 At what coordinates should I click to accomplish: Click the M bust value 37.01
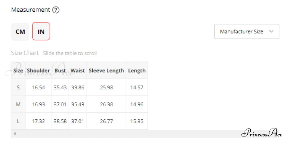[x=60, y=104]
